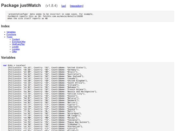Open the EnrichedOffer type link
This screenshot has height=131, width=175.
pos(19,42)
